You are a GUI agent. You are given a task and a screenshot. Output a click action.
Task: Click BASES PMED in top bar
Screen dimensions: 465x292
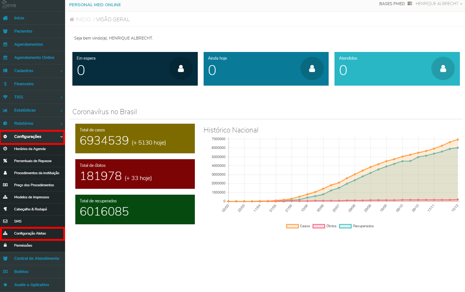coord(392,4)
